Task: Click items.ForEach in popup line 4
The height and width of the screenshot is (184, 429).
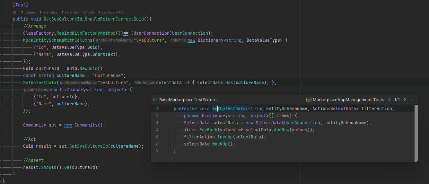Action: coord(201,130)
